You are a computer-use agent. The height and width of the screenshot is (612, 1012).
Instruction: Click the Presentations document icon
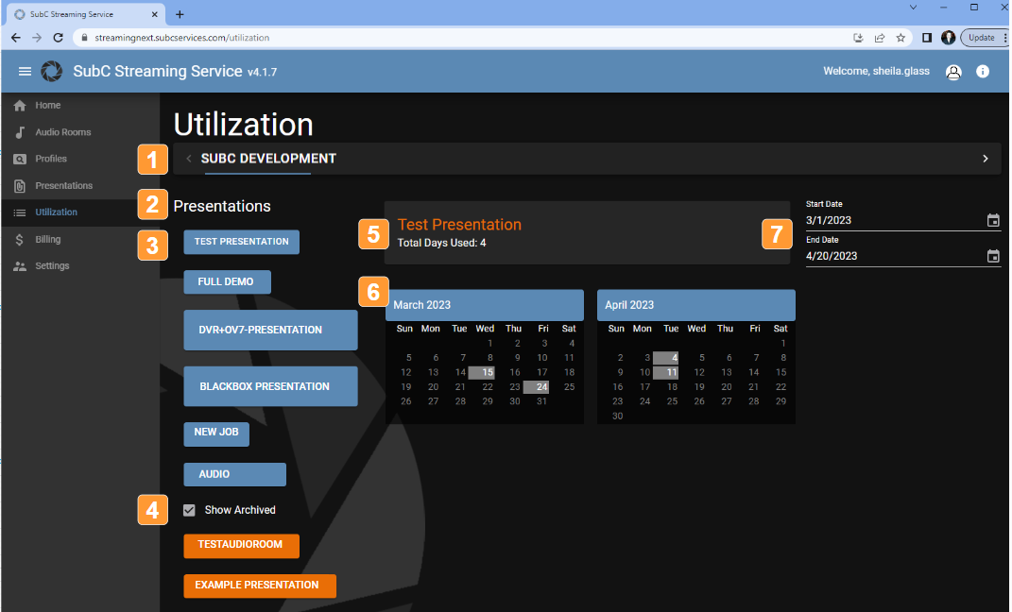pos(20,186)
